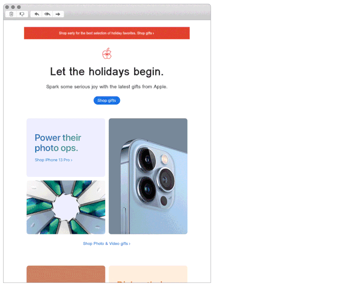Click the circular iPhones arrangement image
This screenshot has width=352, height=288.
click(x=66, y=207)
